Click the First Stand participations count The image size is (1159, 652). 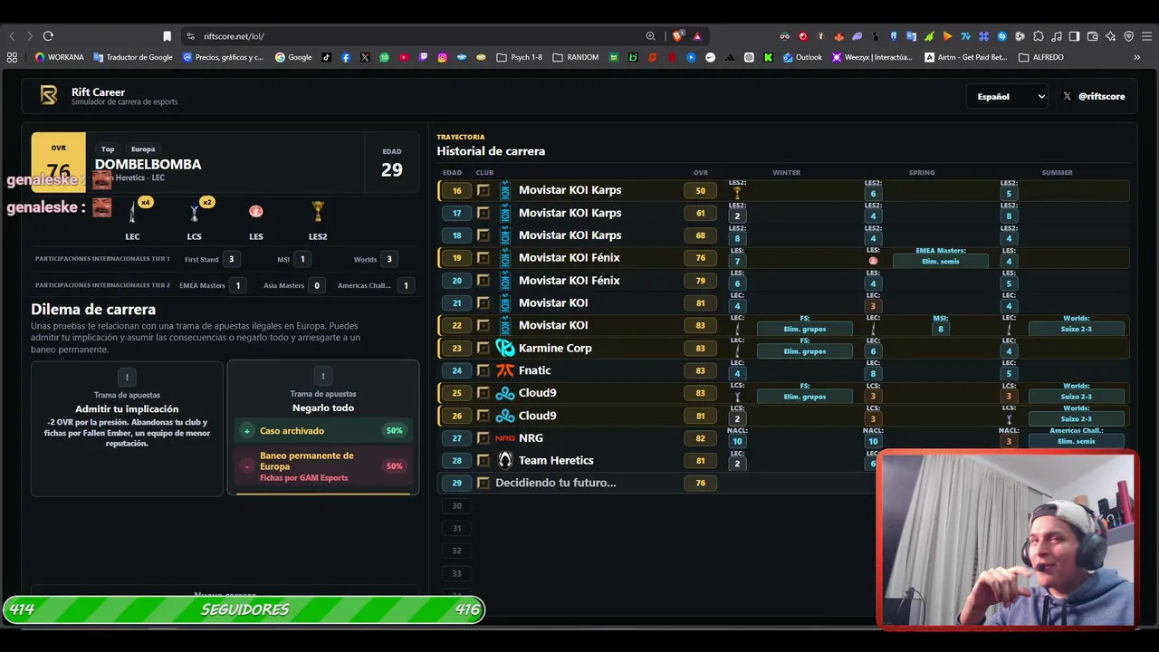231,259
